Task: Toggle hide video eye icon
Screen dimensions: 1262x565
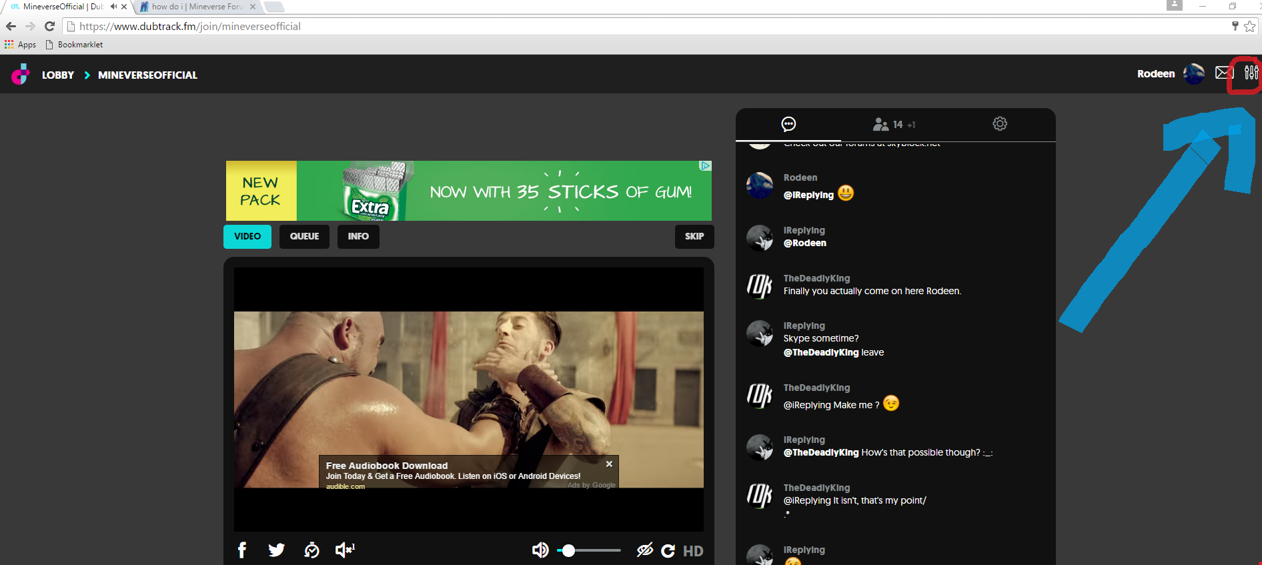Action: [x=644, y=550]
